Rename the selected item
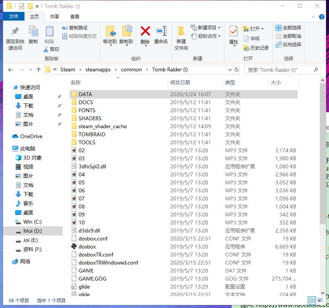This screenshot has width=329, height=308. click(x=161, y=35)
